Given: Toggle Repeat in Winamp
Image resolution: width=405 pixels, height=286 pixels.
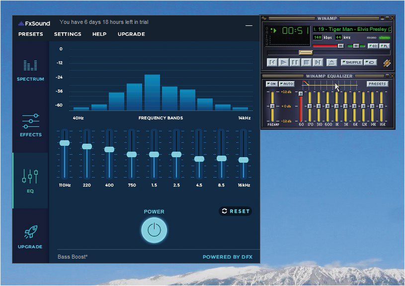Looking at the screenshot, I should (x=370, y=62).
